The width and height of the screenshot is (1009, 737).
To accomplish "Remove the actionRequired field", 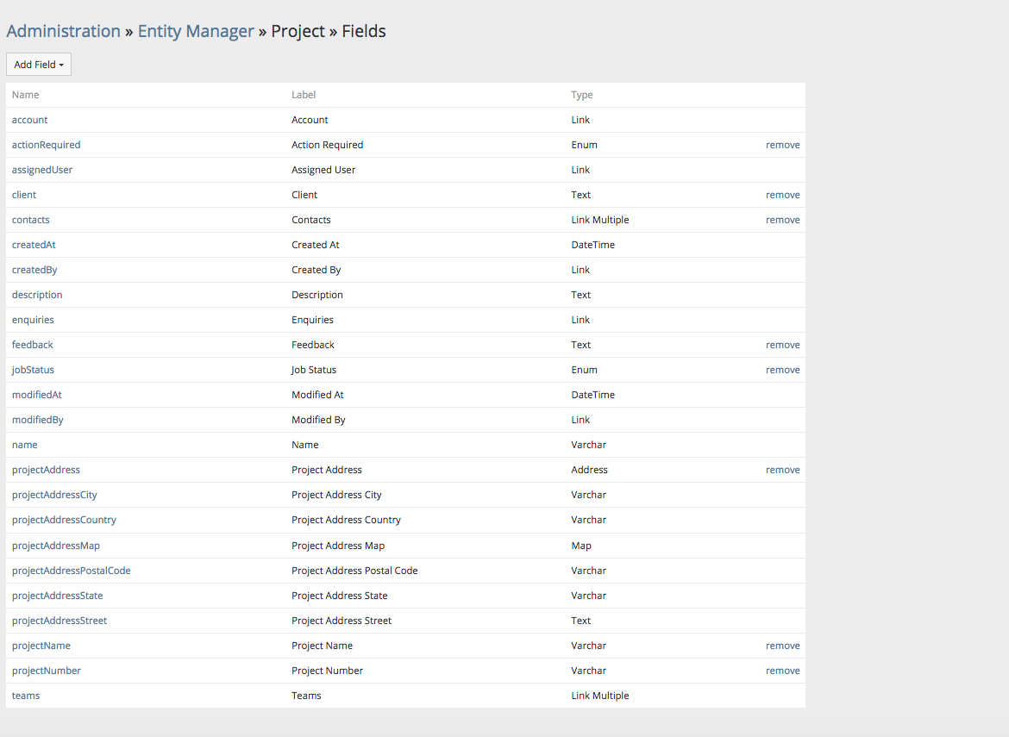I will tap(782, 145).
